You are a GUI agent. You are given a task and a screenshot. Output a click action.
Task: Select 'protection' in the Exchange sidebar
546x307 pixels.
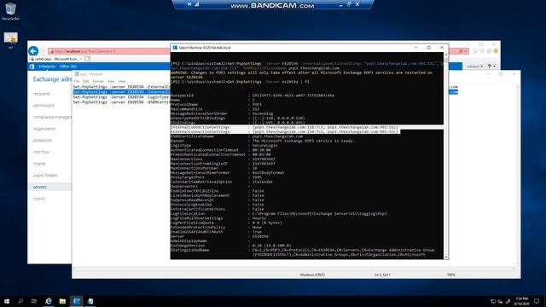[42, 140]
